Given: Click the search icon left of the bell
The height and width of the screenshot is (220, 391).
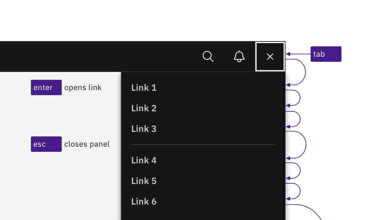Looking at the screenshot, I should pyautogui.click(x=208, y=56).
